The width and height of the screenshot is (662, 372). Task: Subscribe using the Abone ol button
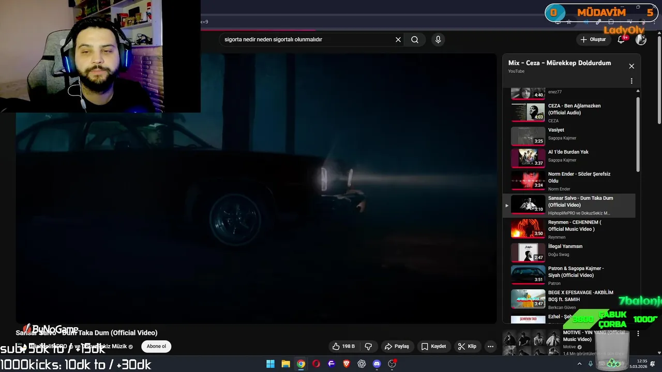(x=156, y=346)
